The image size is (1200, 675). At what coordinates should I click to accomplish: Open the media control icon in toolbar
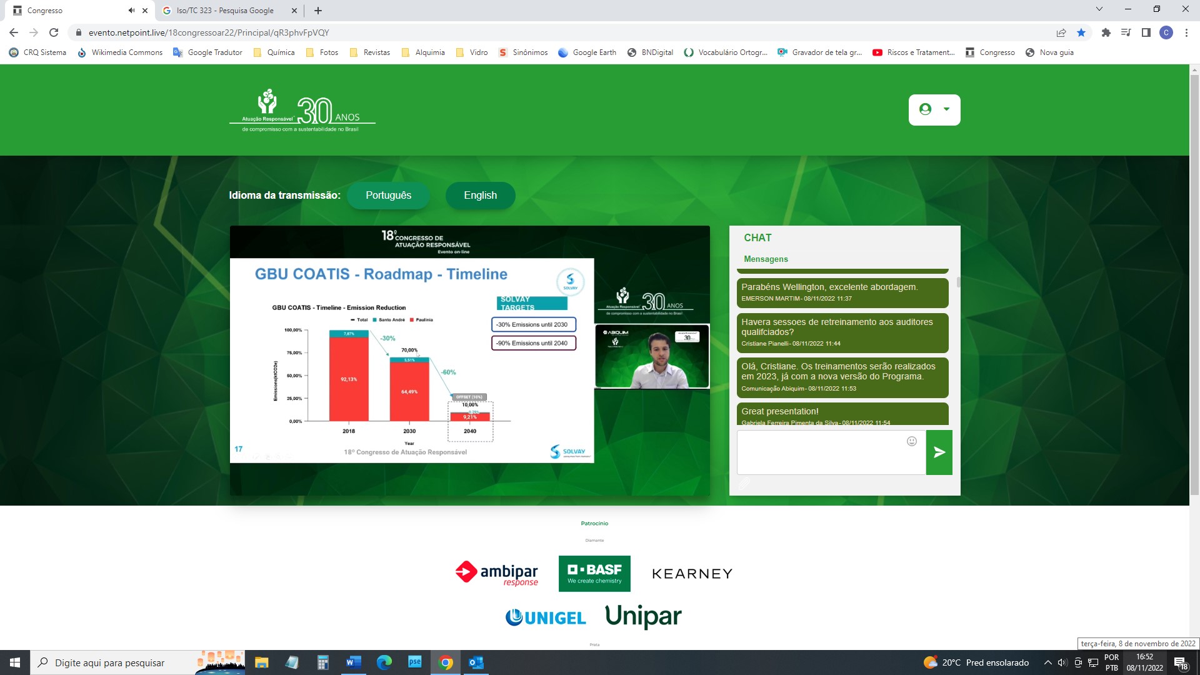(1126, 32)
